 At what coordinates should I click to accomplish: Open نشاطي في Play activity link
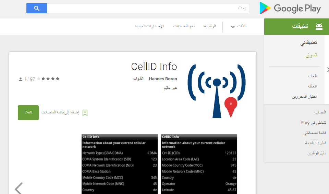point(313,123)
